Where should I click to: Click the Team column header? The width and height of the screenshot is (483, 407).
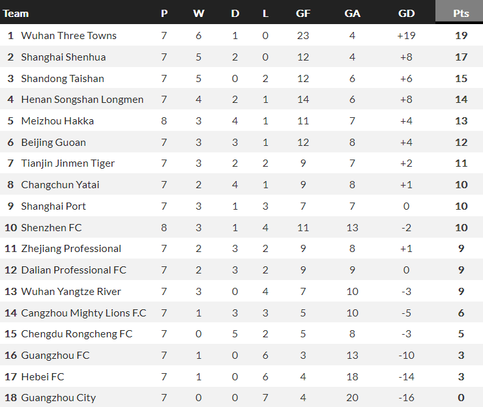tap(16, 13)
